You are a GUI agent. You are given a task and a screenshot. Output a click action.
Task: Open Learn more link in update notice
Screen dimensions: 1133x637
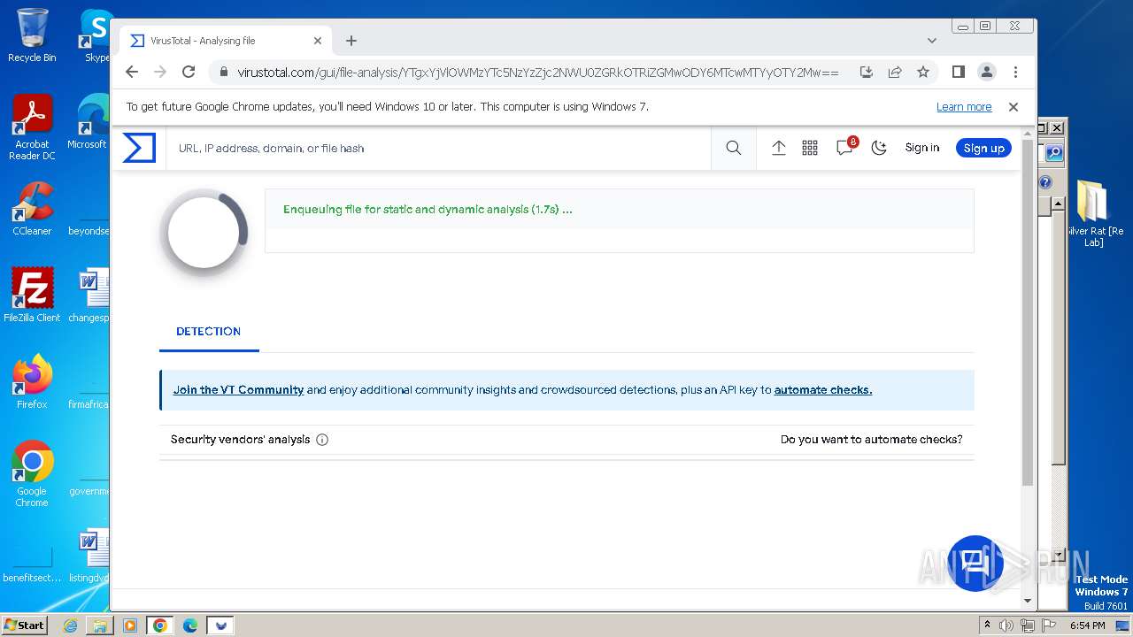pos(964,107)
